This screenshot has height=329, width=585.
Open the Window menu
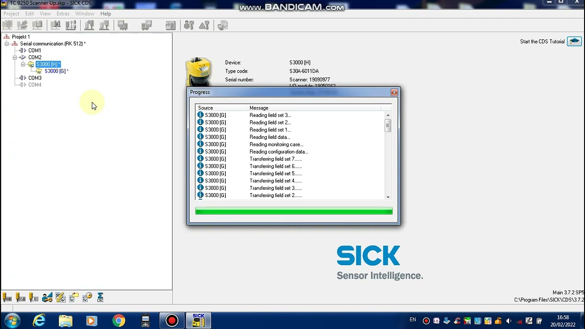(x=85, y=14)
